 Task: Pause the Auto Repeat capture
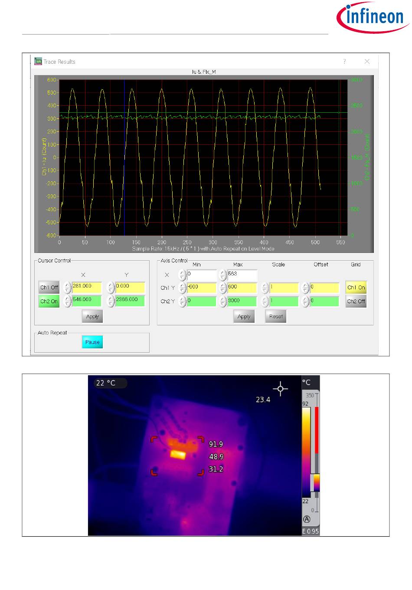coord(92,342)
